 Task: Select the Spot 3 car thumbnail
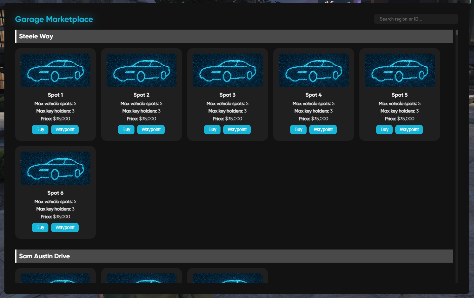[227, 70]
